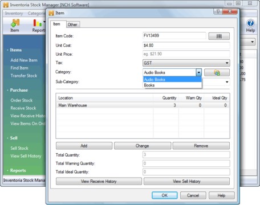
Task: Click the Inventoria app icon in dialog title
Action: point(51,13)
